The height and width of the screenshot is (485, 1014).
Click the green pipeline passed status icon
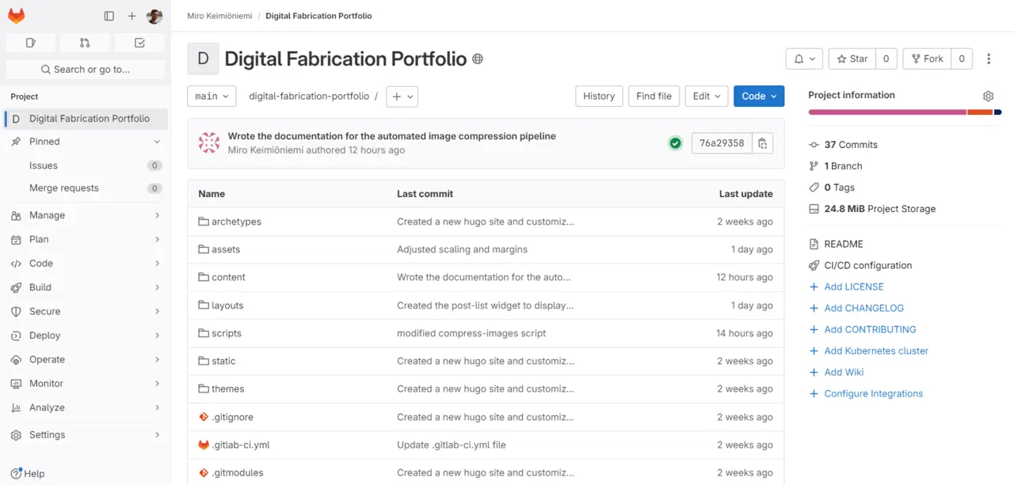[675, 143]
